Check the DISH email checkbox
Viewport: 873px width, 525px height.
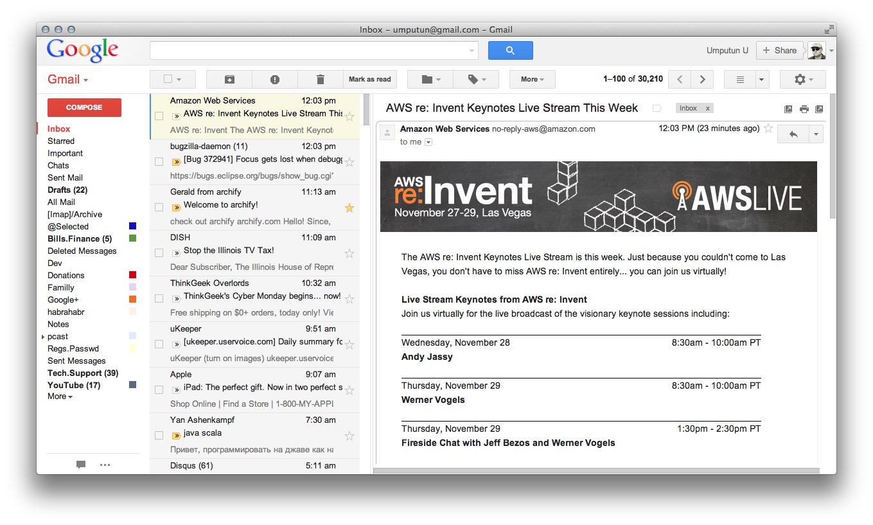[159, 253]
